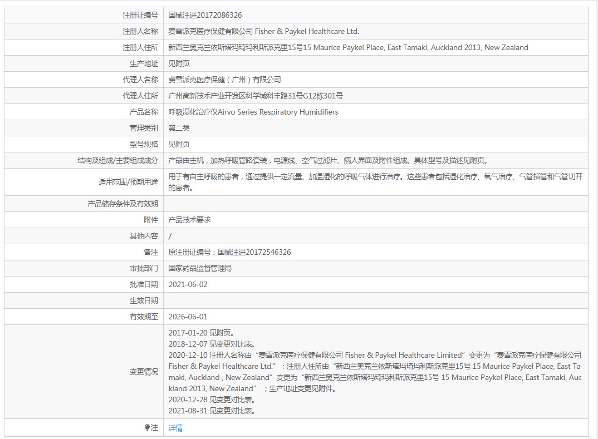
Task: Select change entry 2021-08-31 见变更对比表
Action: [x=212, y=411]
